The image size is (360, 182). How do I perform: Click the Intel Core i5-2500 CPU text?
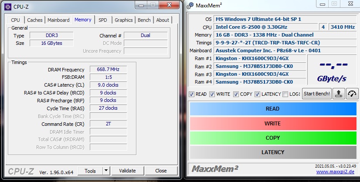251,27
